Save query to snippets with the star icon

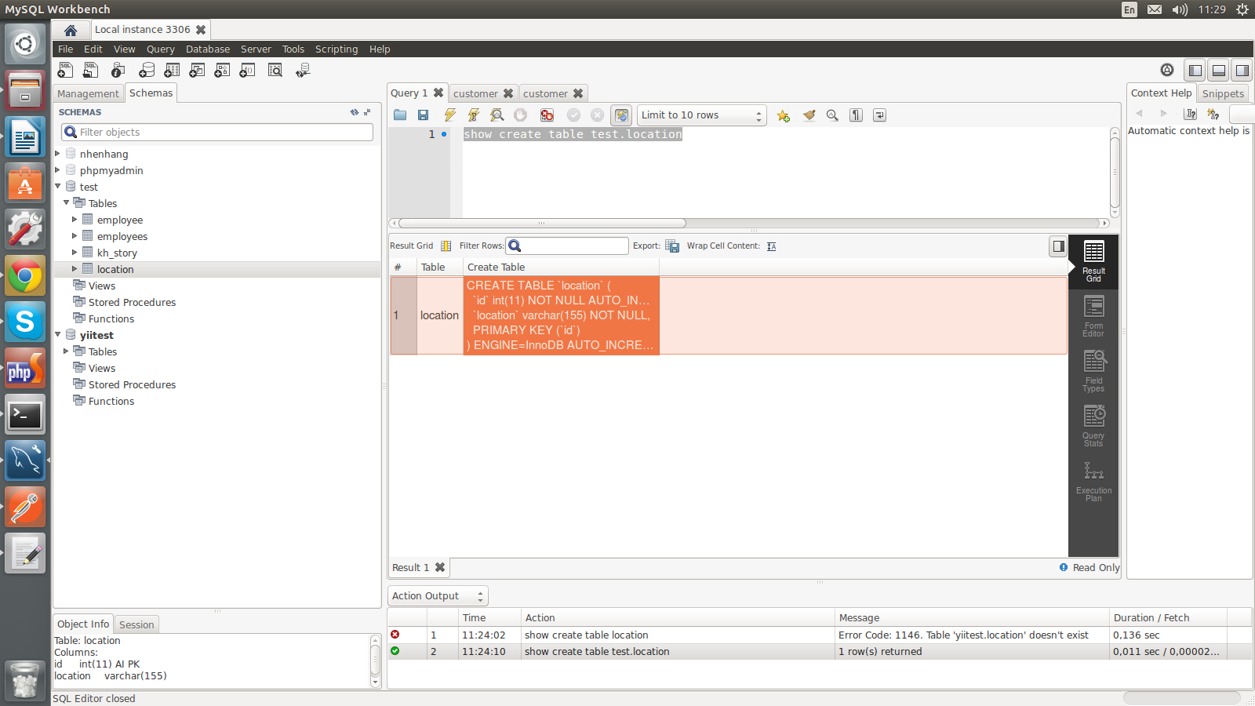pos(783,115)
